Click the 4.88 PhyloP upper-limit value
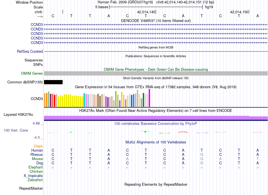The height and width of the screenshot is (195, 268). coord(36,123)
